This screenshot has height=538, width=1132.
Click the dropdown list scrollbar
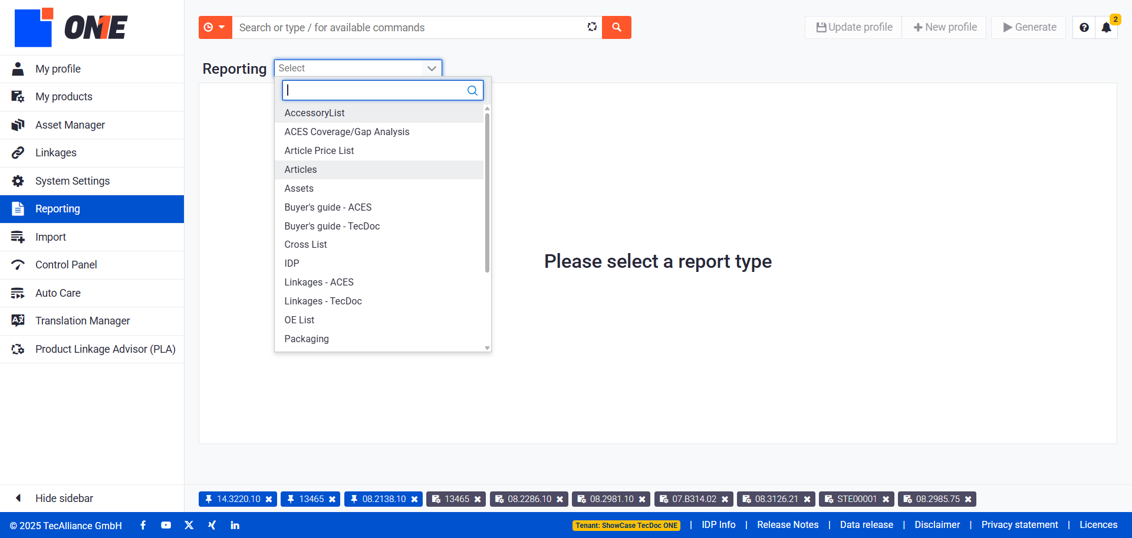[x=487, y=192]
